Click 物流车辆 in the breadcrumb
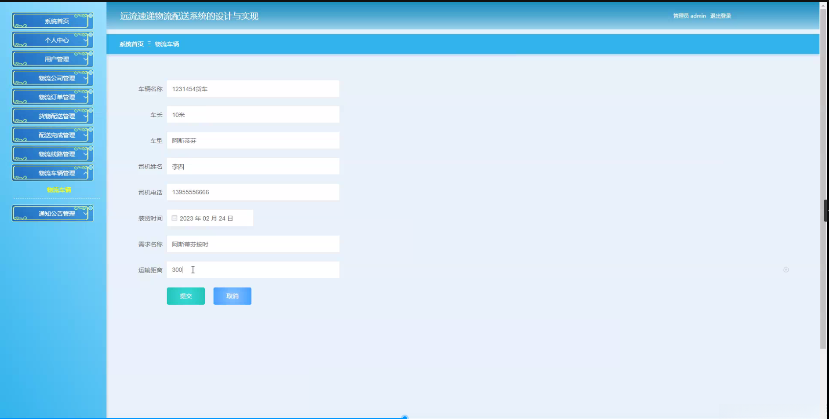 [x=167, y=44]
